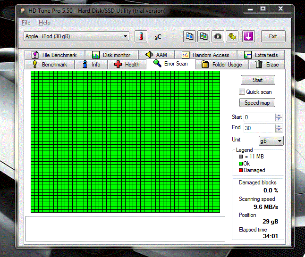Click the Speed map button

pos(257,103)
